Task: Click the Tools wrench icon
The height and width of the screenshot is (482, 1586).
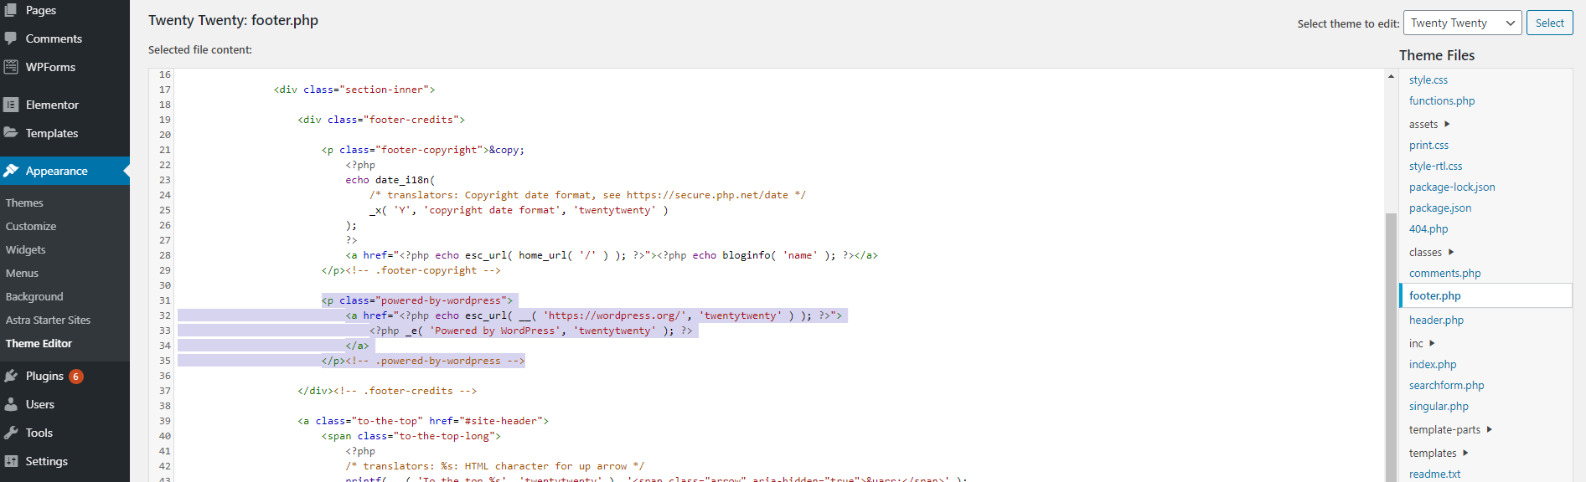Action: pyautogui.click(x=11, y=433)
